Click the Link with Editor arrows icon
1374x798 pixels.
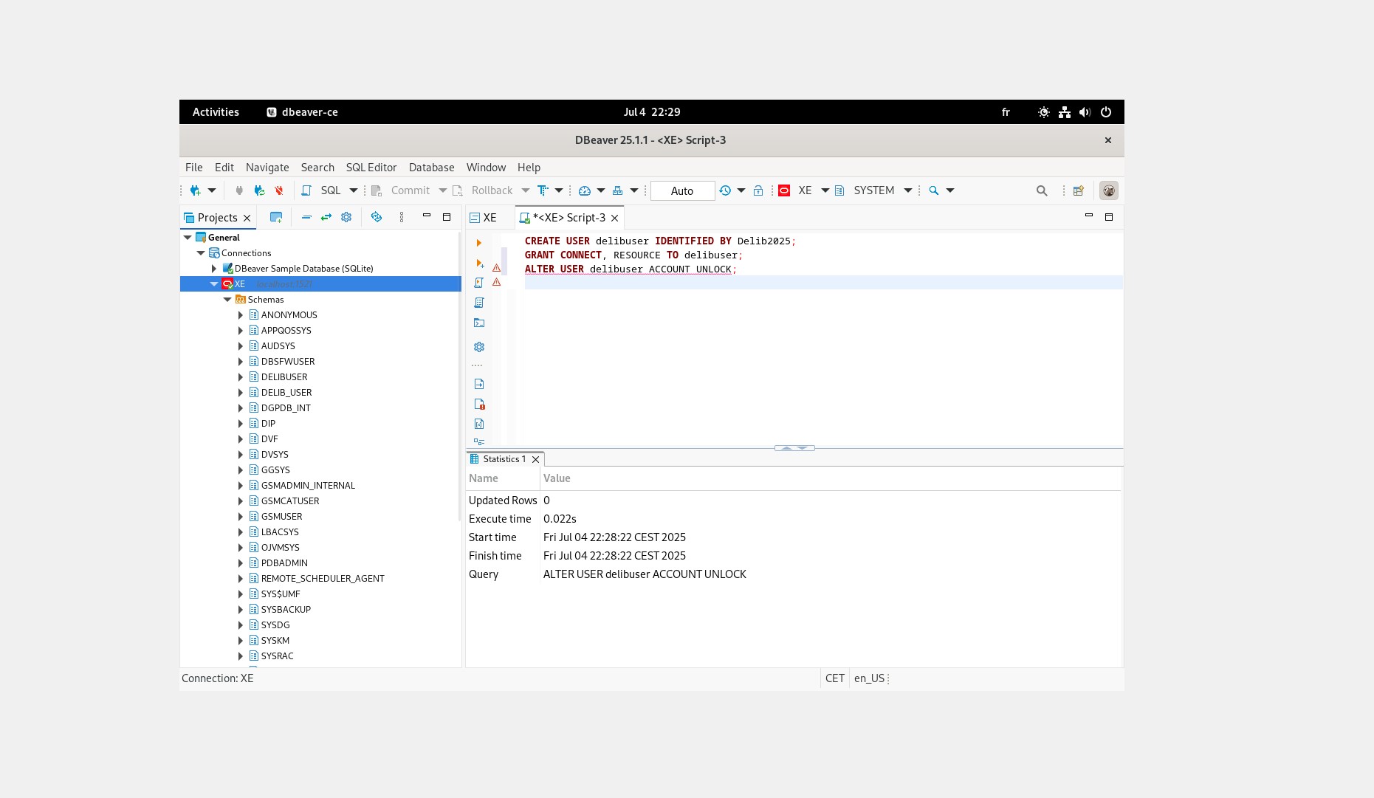pyautogui.click(x=326, y=217)
